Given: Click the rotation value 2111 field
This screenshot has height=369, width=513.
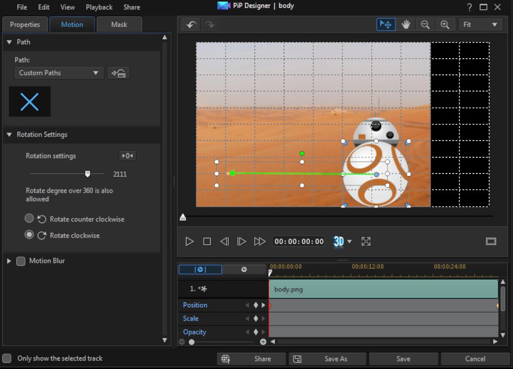Looking at the screenshot, I should [x=120, y=174].
